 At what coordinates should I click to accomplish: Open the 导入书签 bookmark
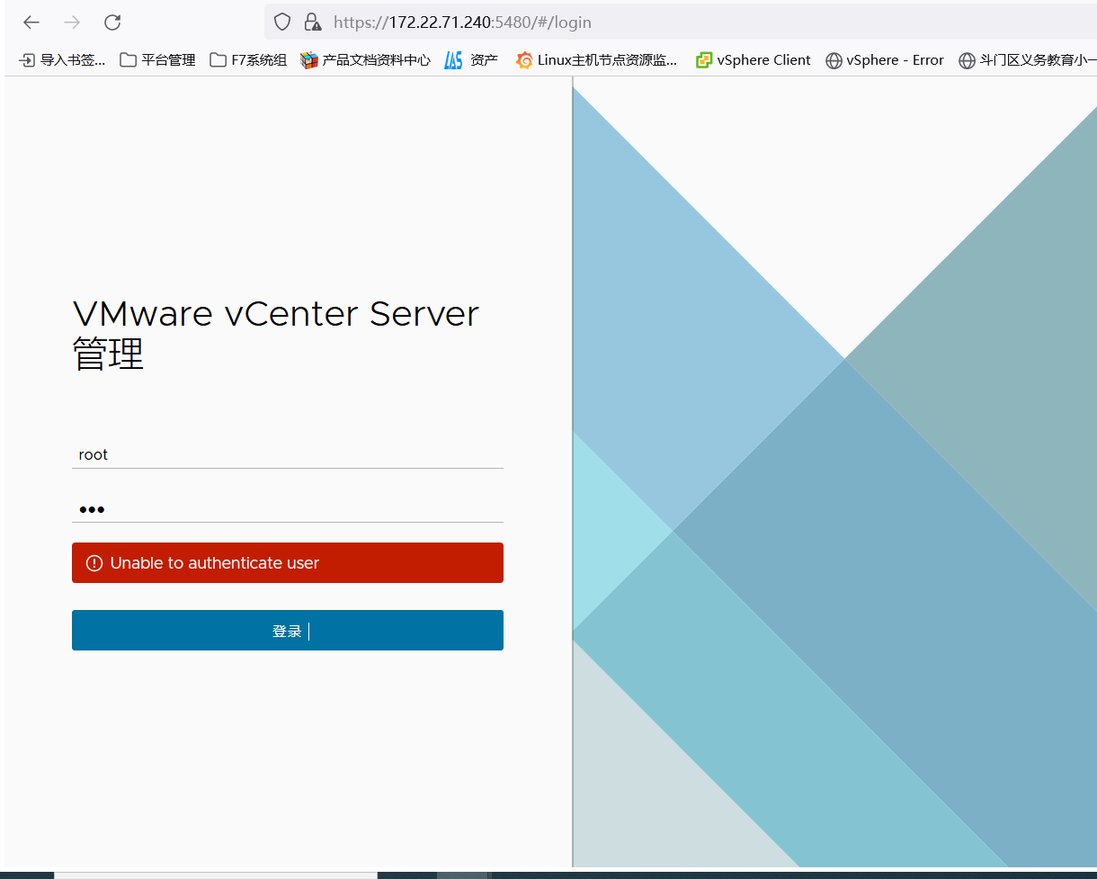point(62,60)
